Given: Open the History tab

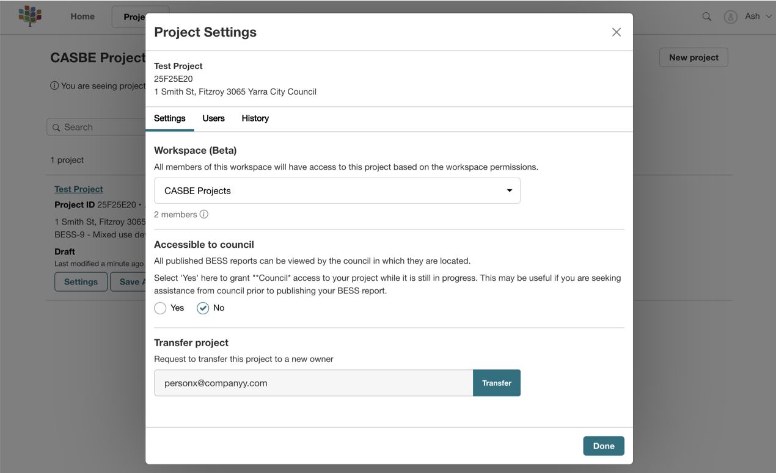Looking at the screenshot, I should (x=255, y=118).
